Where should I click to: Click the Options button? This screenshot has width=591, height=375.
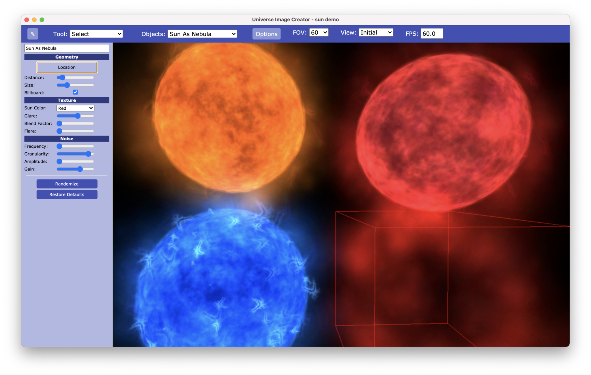266,34
